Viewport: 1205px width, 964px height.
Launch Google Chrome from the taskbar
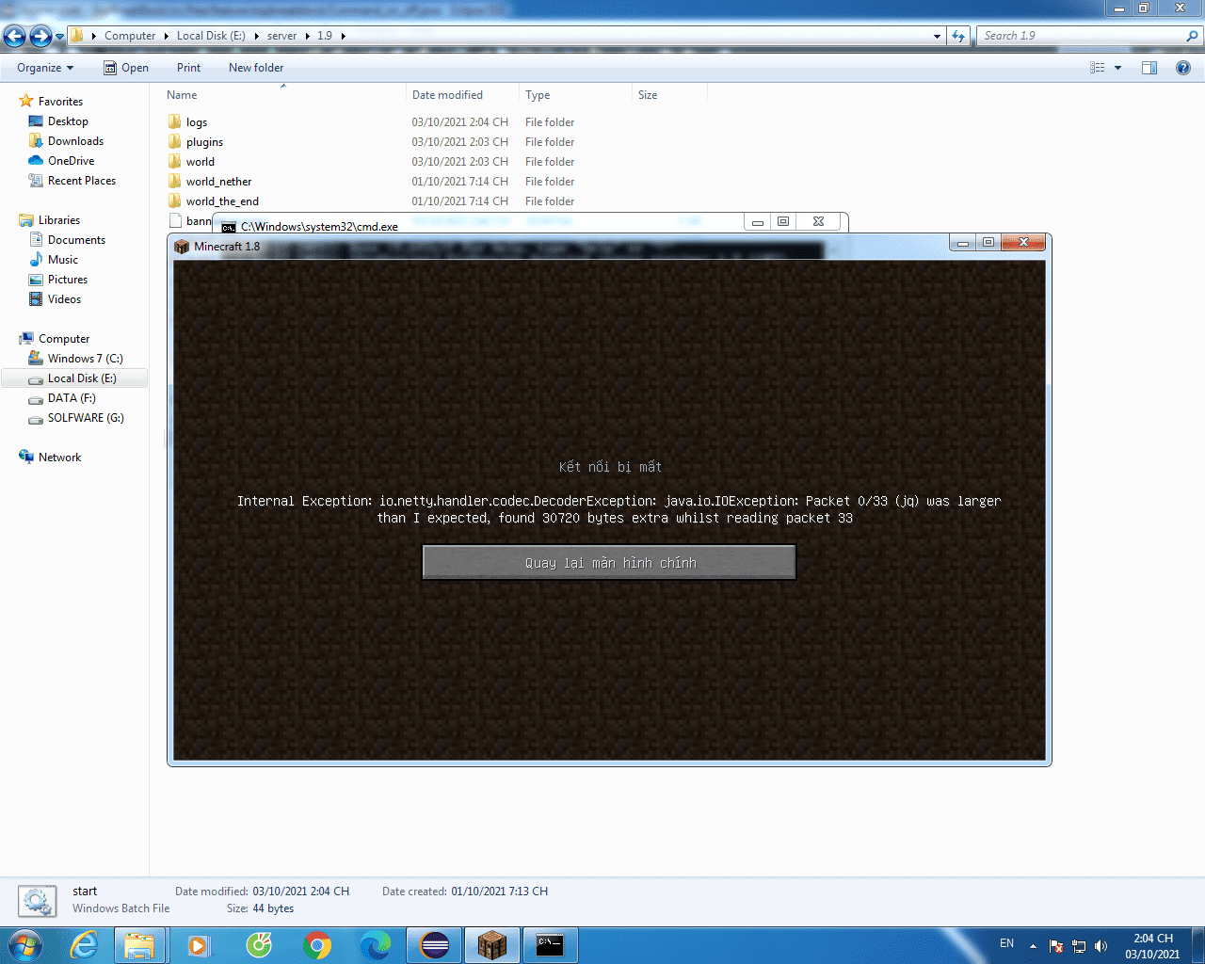coord(317,945)
